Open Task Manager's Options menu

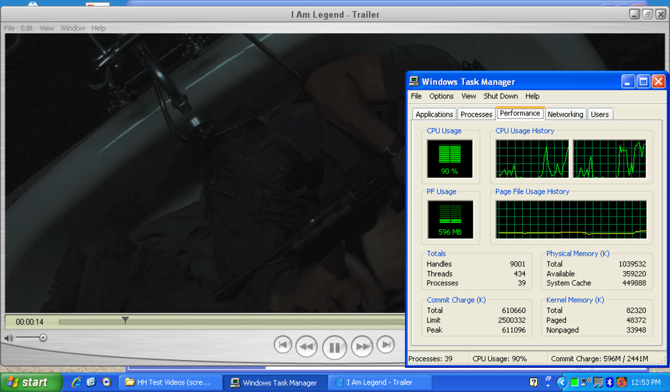[441, 96]
